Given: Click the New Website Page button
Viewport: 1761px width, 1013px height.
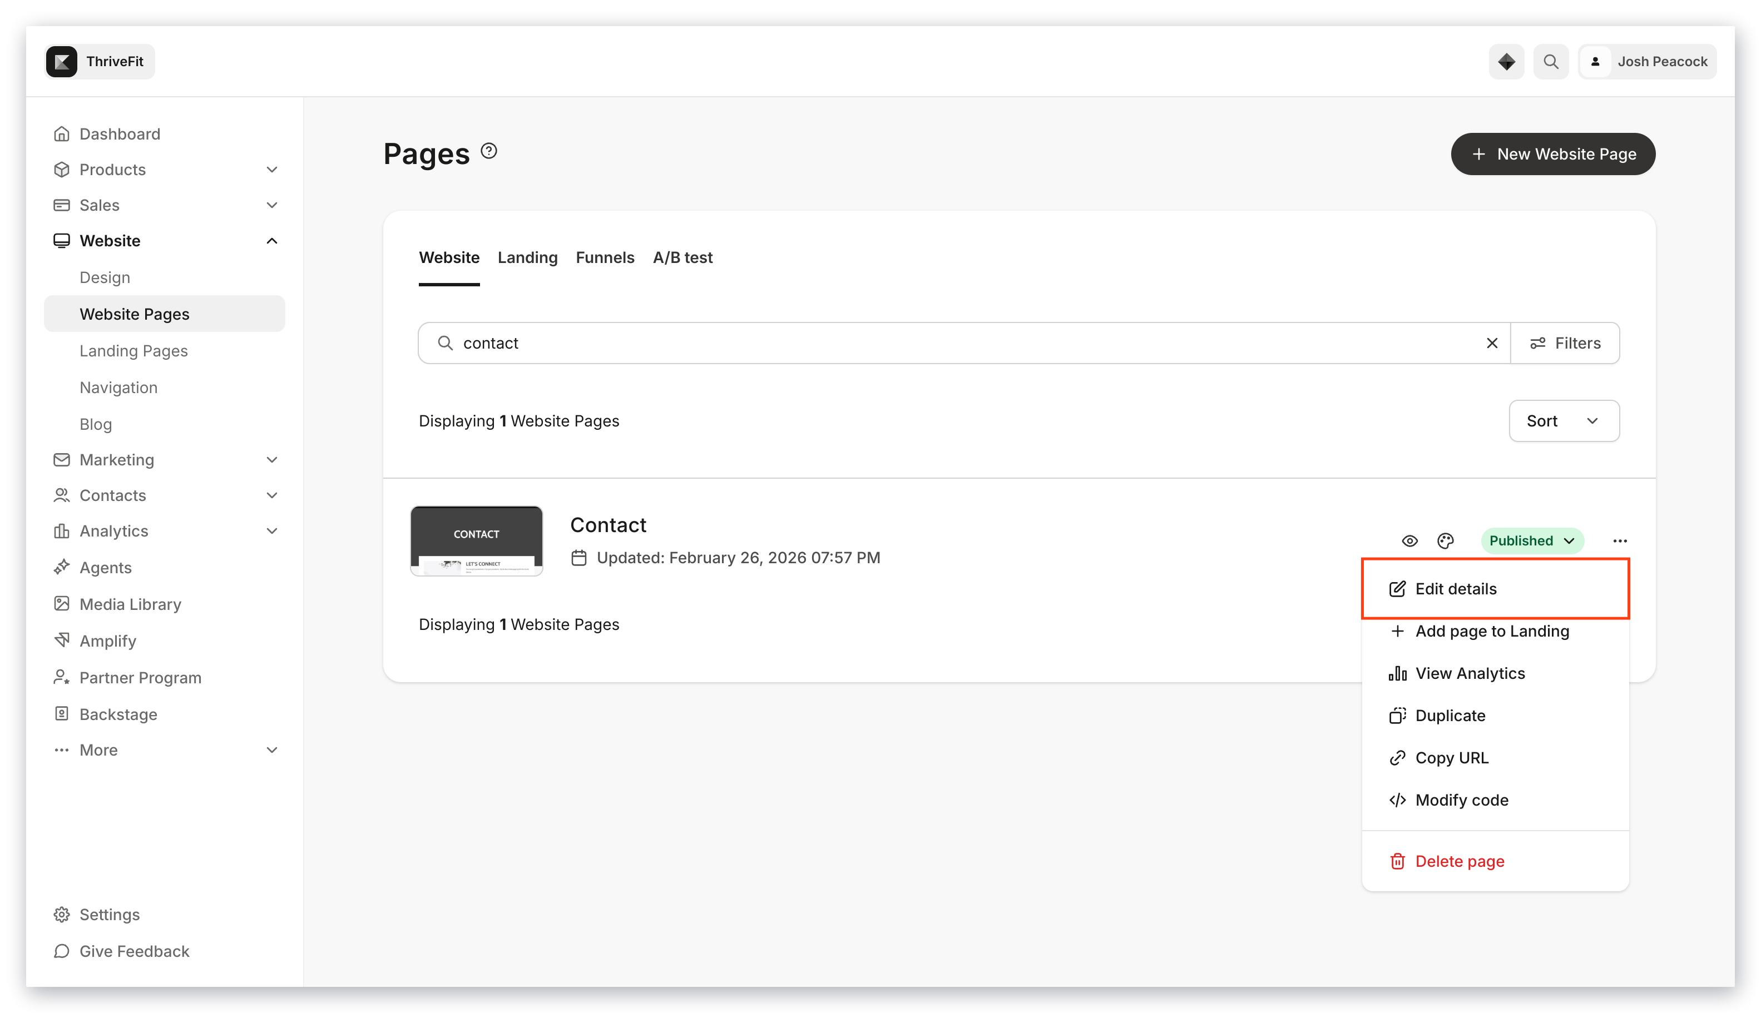Looking at the screenshot, I should [x=1553, y=154].
